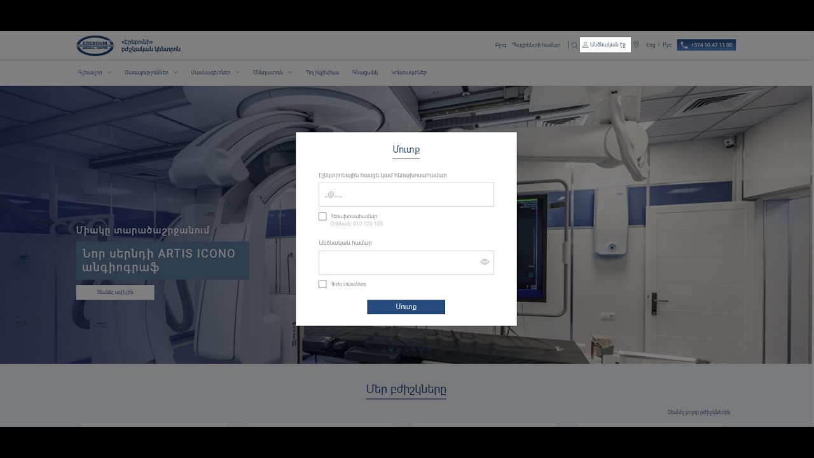Open the search magnifier icon

[574, 45]
